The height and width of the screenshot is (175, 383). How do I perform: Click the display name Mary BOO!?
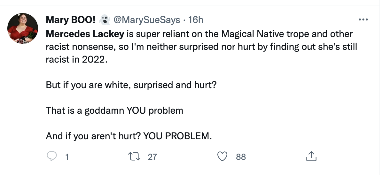[x=71, y=20]
